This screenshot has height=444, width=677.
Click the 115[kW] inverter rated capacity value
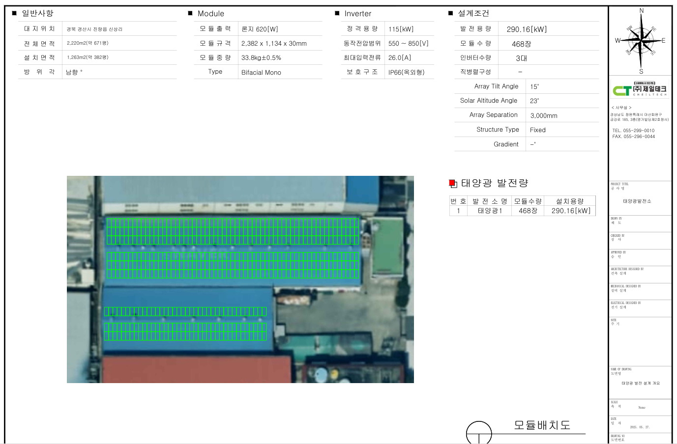pyautogui.click(x=401, y=29)
